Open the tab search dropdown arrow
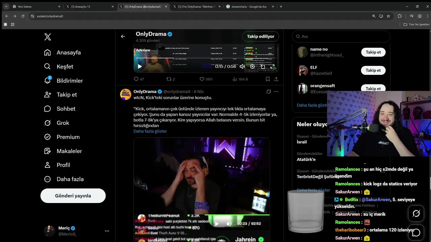 6,6
